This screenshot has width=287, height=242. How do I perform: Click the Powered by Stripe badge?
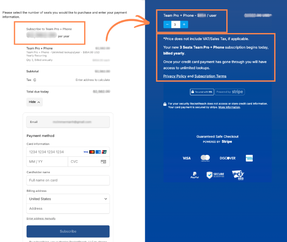pos(230,92)
